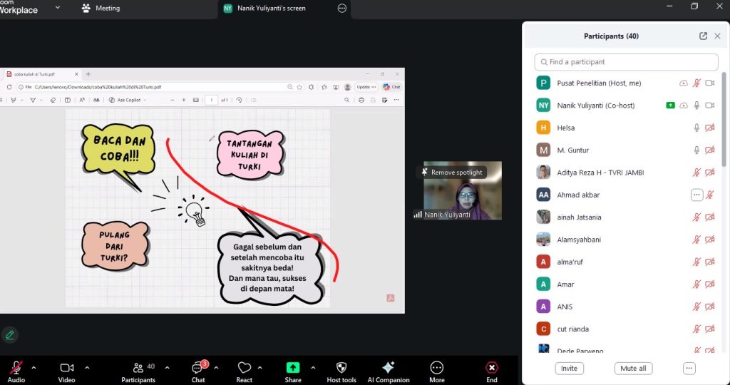Click the Find a participant search field

pyautogui.click(x=626, y=62)
